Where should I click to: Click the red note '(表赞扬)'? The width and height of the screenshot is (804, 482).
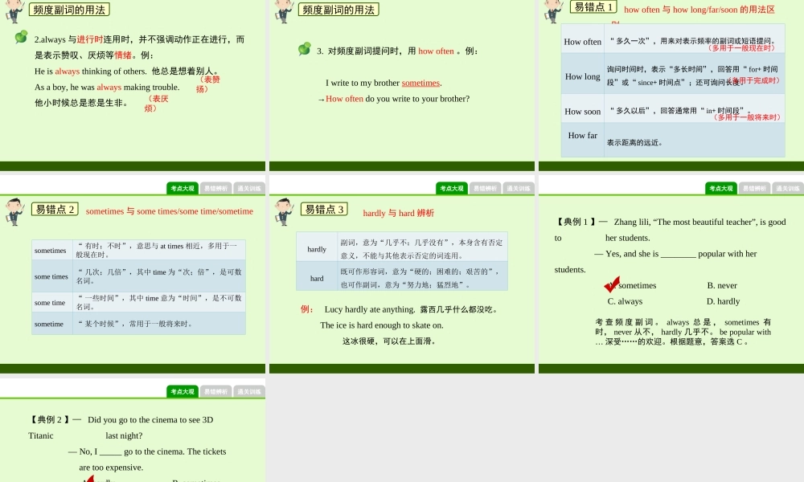[x=207, y=84]
